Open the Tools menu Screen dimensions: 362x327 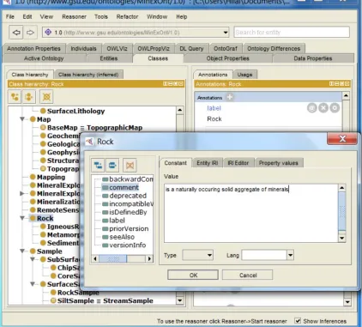coord(101,16)
